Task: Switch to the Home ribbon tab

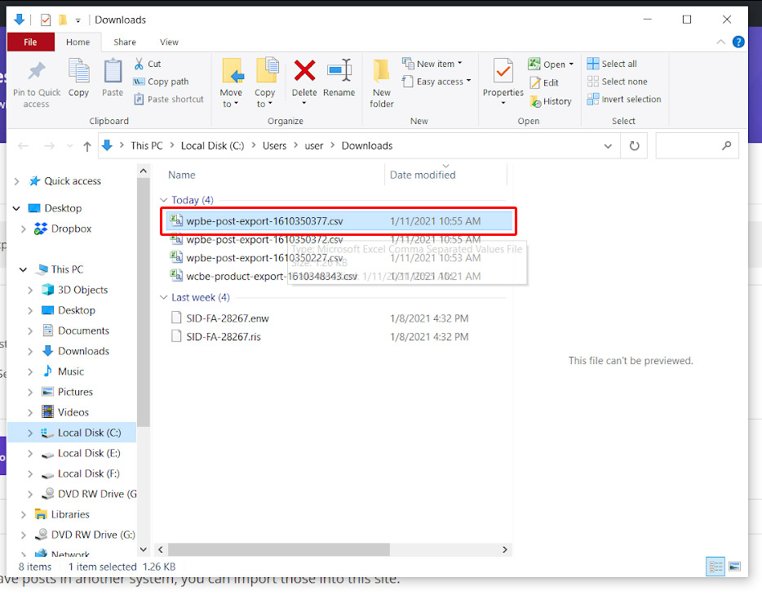Action: (x=78, y=42)
